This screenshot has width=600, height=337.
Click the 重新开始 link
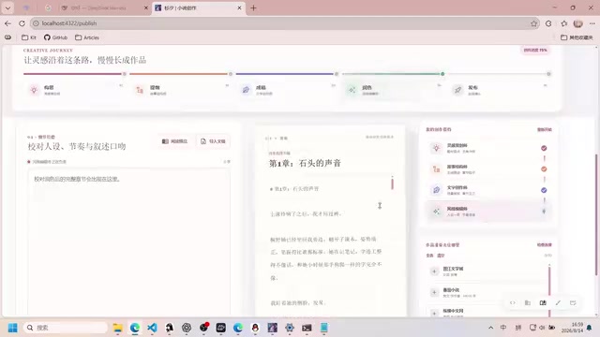(x=544, y=129)
